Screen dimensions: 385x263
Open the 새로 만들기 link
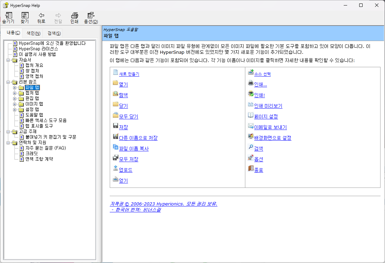(129, 74)
